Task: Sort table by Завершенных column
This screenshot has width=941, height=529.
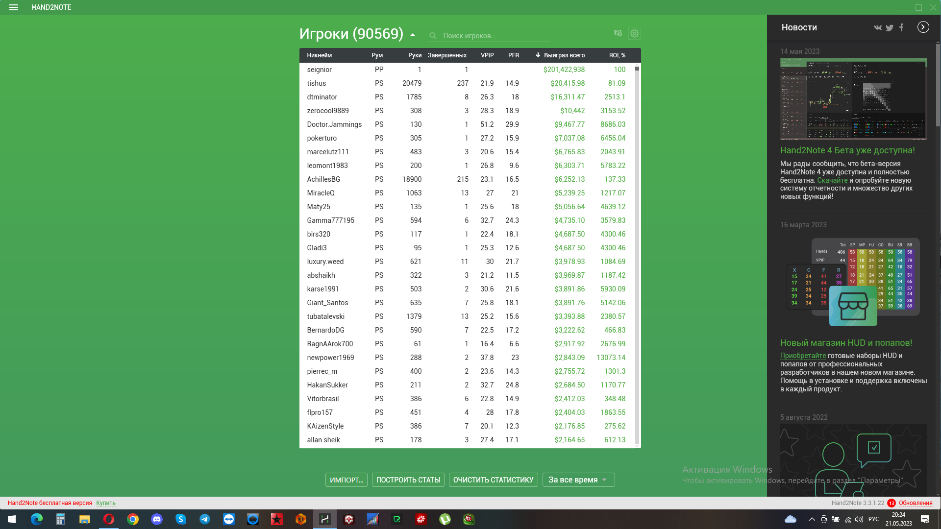Action: click(x=446, y=55)
